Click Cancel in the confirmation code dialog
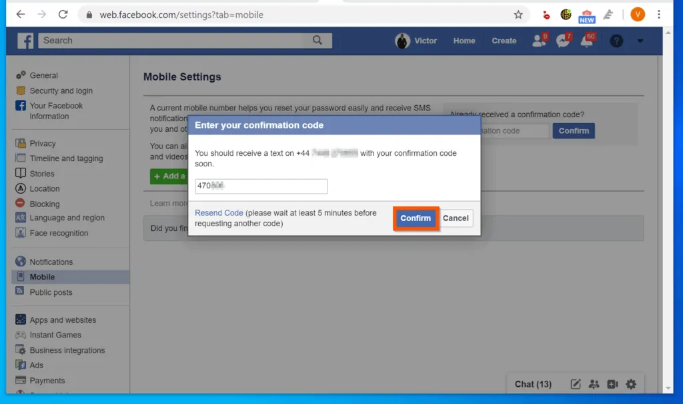 456,218
